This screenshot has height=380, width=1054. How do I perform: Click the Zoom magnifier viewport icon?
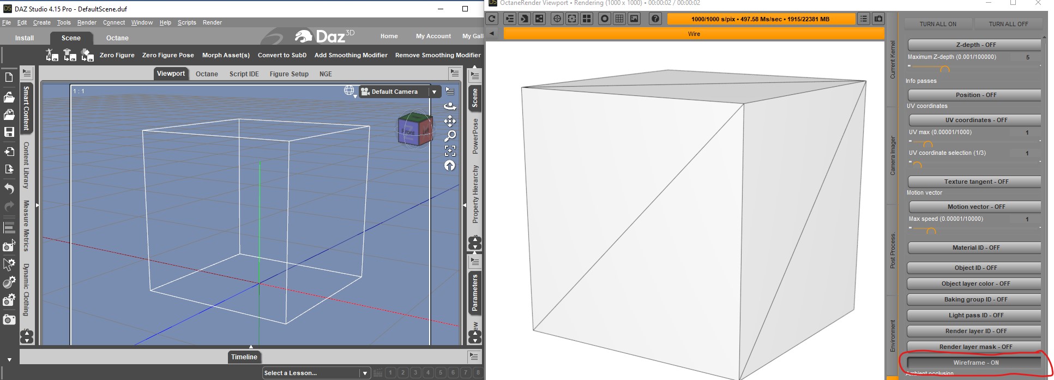click(450, 136)
